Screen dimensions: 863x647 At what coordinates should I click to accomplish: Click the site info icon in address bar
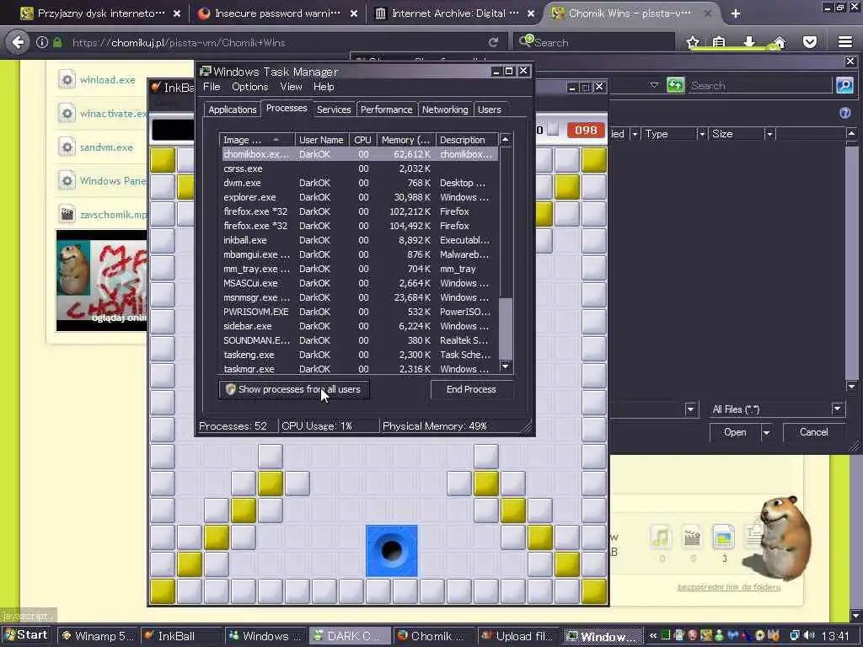pyautogui.click(x=42, y=42)
